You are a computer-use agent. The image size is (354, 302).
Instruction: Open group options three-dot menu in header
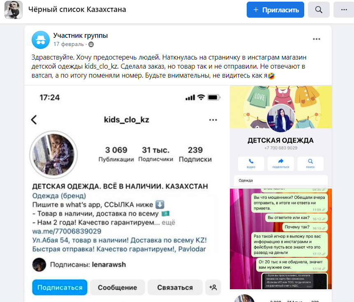point(344,10)
